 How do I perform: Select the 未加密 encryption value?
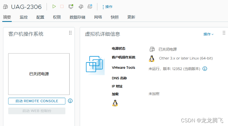tap(154, 94)
